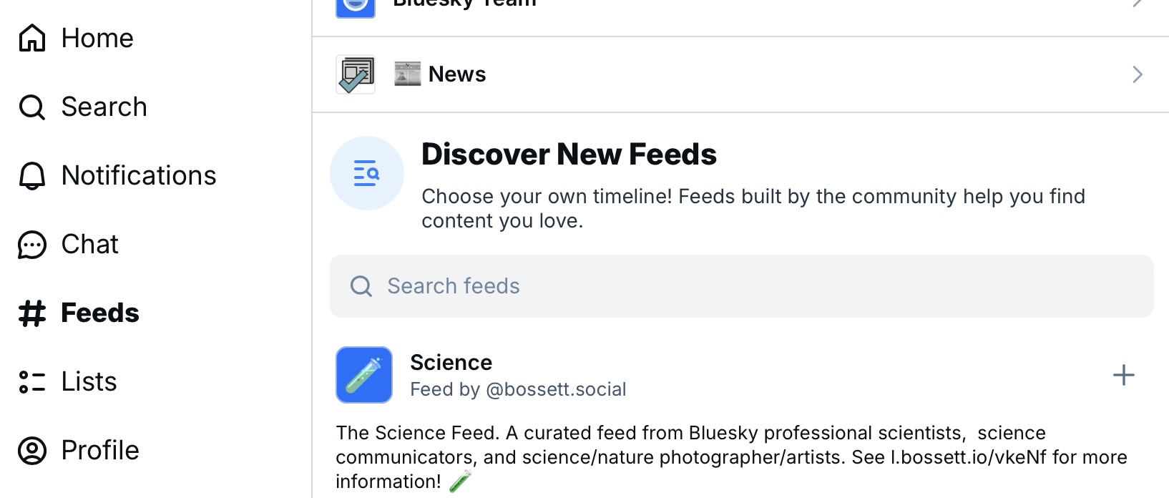
Task: Expand Bluesky Team feed chevron at top
Action: click(1138, 3)
